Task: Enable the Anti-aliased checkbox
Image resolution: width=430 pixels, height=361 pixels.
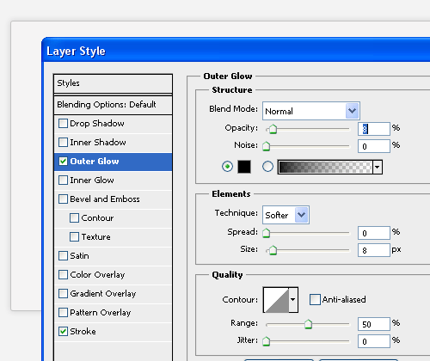Action: tap(315, 300)
